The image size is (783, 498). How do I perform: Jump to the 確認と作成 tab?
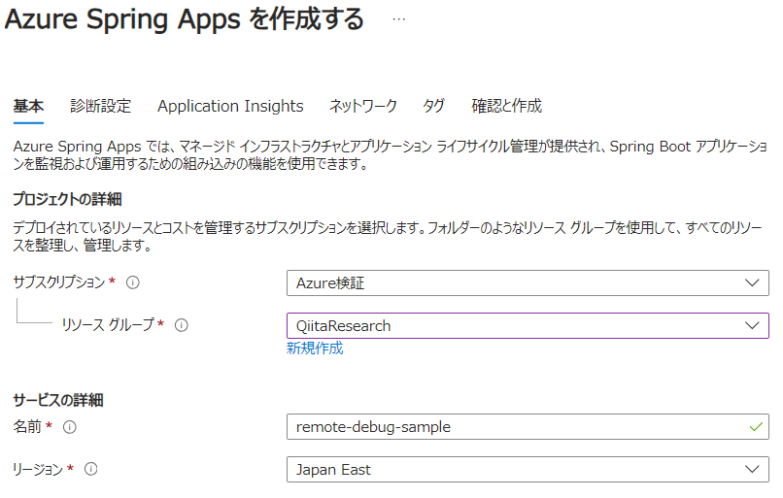click(506, 106)
